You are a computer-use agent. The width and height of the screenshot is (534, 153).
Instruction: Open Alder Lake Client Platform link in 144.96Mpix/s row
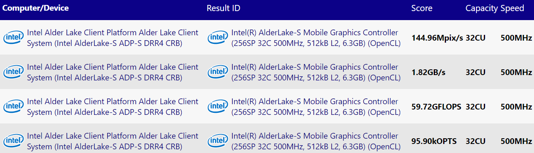pos(113,38)
